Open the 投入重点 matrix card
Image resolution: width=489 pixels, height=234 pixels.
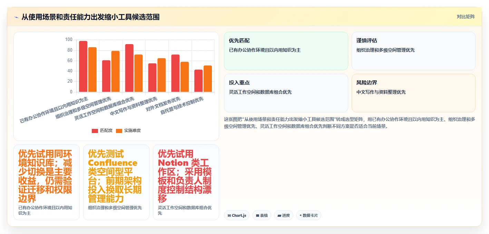286,93
